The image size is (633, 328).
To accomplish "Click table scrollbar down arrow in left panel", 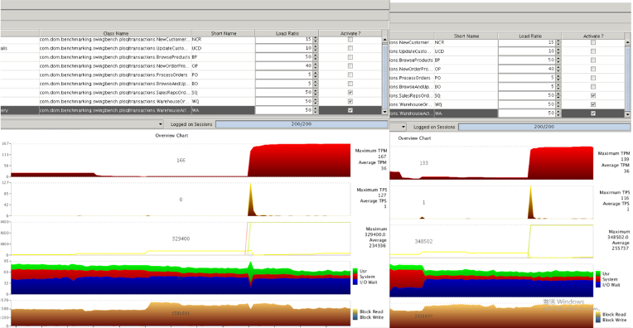I will pyautogui.click(x=384, y=112).
